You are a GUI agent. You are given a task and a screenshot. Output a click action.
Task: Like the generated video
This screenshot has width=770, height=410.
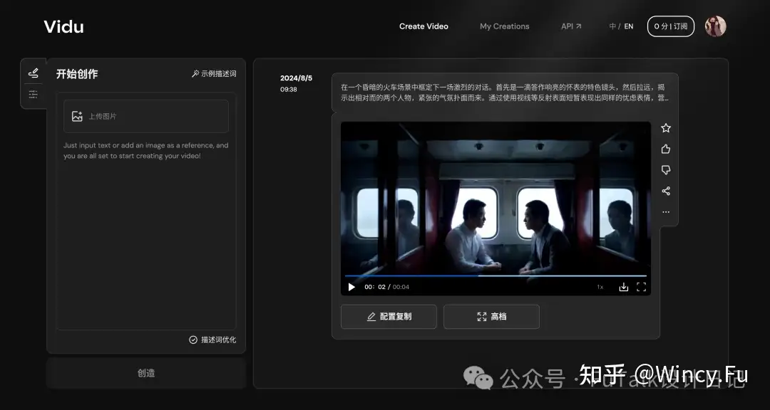tap(665, 149)
